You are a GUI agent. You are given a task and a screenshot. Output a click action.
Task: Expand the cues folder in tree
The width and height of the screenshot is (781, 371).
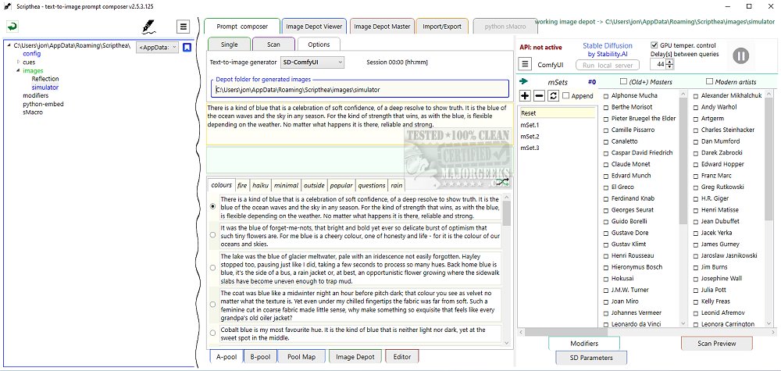[19, 62]
